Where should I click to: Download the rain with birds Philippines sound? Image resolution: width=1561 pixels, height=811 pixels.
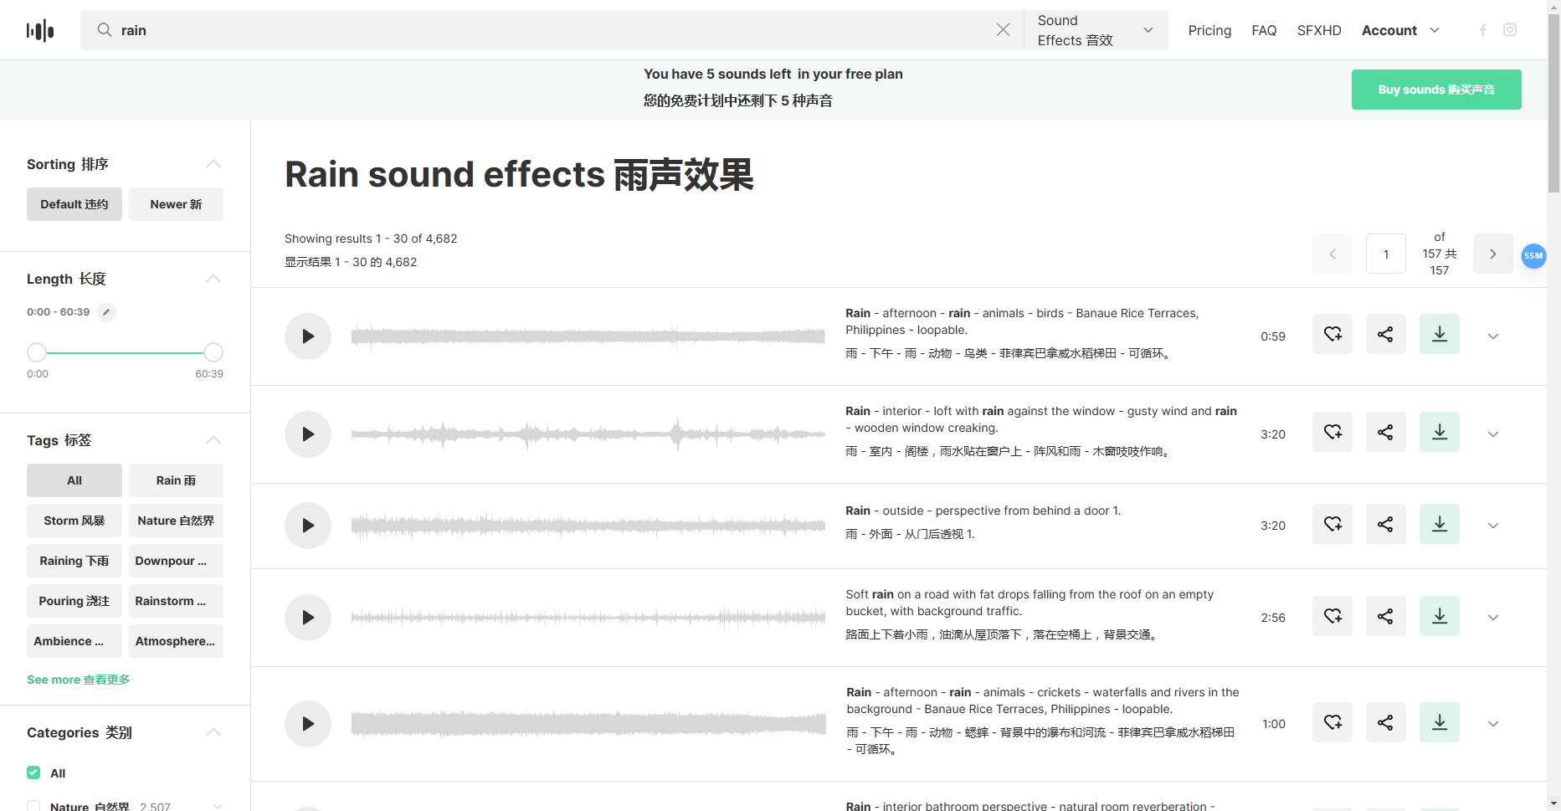[1439, 333]
